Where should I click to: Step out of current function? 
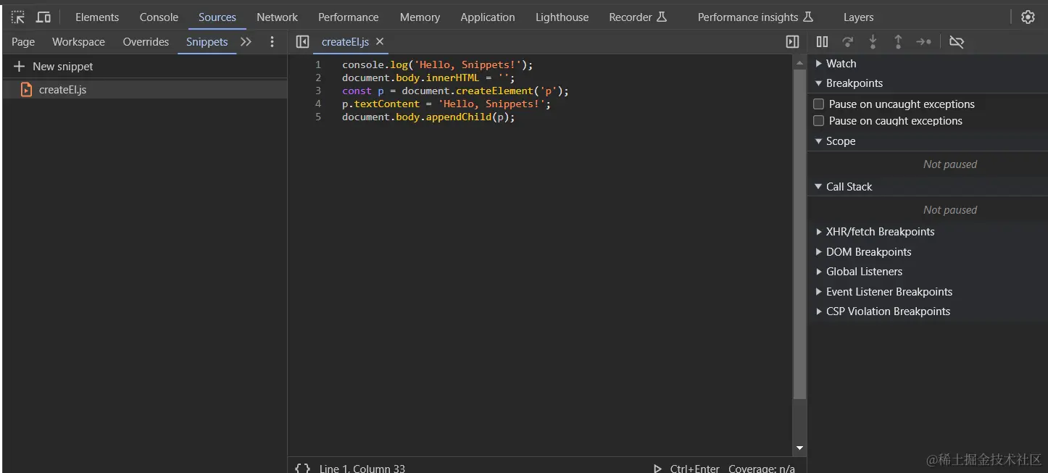(898, 42)
